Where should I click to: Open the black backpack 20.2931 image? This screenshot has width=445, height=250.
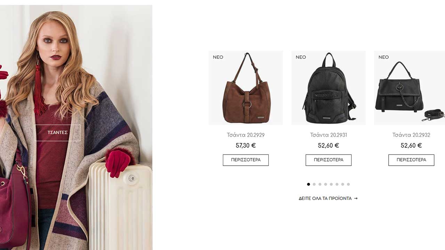pos(329,88)
